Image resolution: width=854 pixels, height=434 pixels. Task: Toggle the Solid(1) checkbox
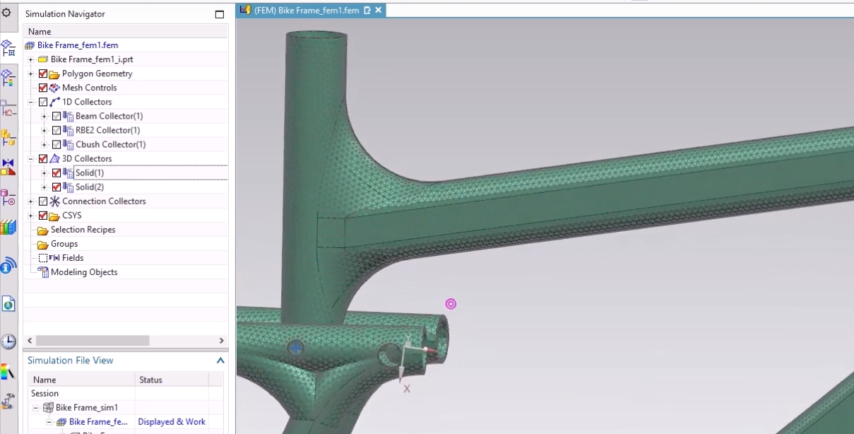[56, 172]
